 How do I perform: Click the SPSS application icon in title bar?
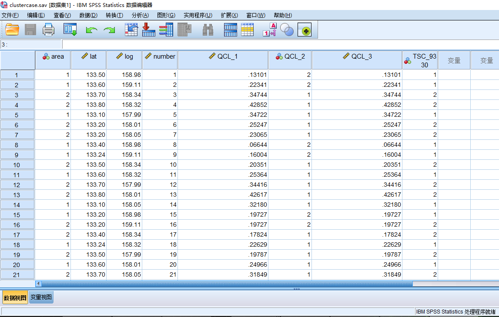(x=4, y=5)
